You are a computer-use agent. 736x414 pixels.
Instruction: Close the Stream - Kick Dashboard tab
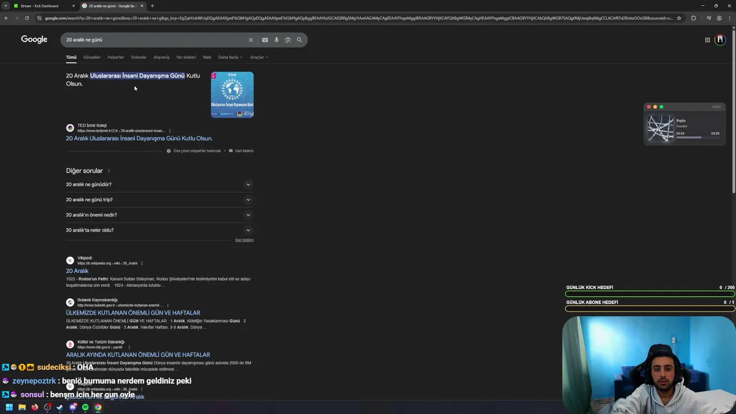(x=74, y=6)
